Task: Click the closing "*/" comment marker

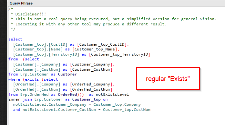Action: click(13, 29)
